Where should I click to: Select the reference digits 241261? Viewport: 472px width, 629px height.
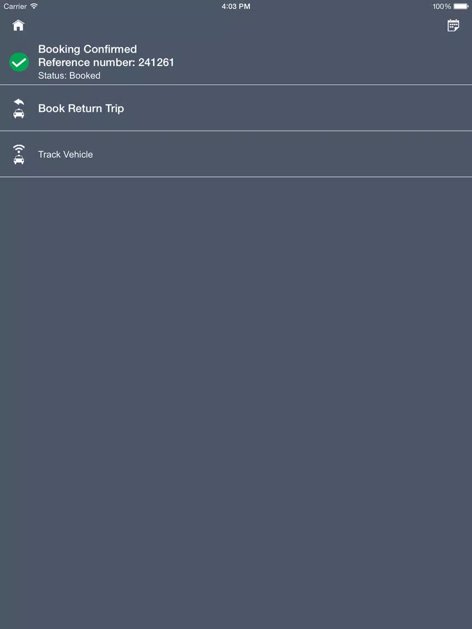pos(156,62)
